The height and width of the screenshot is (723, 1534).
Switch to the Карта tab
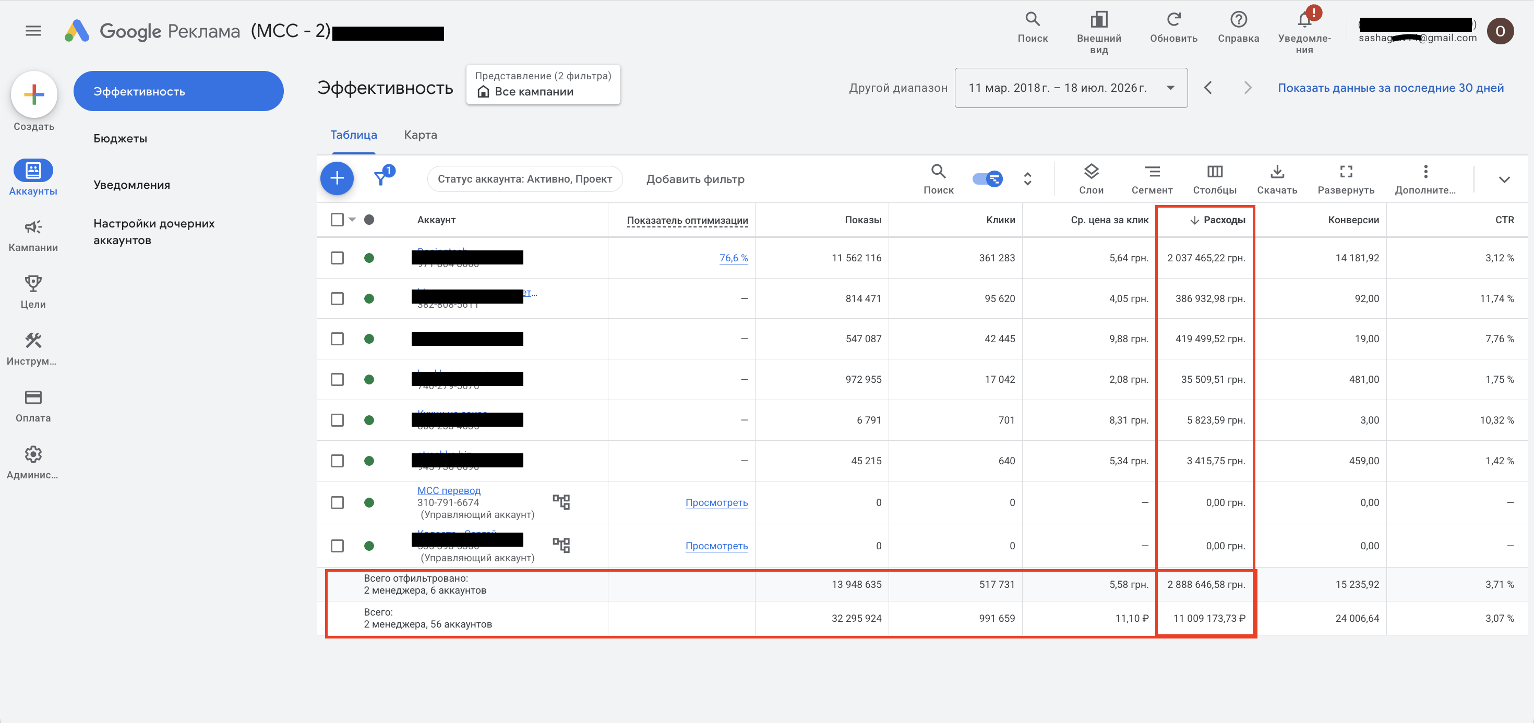pos(421,135)
